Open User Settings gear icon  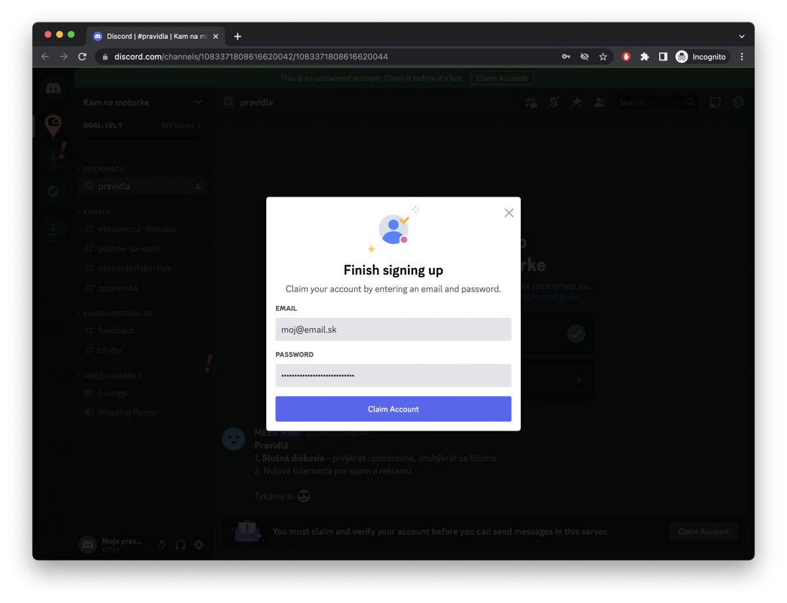click(x=199, y=545)
